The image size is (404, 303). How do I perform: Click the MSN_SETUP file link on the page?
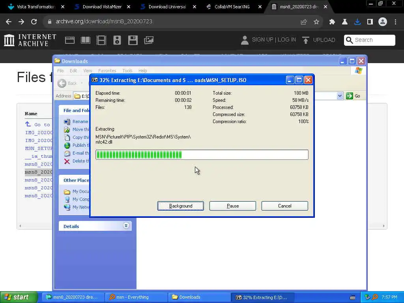click(39, 148)
